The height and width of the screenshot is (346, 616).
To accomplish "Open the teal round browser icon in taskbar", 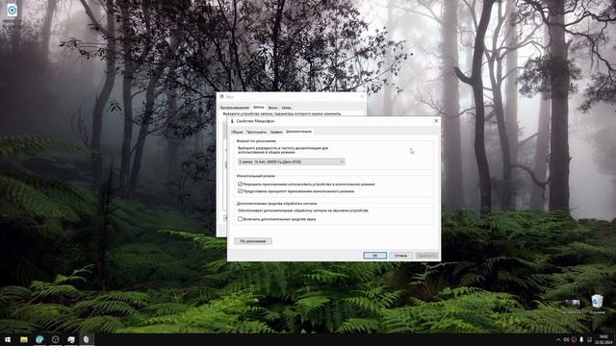I will coord(39,339).
